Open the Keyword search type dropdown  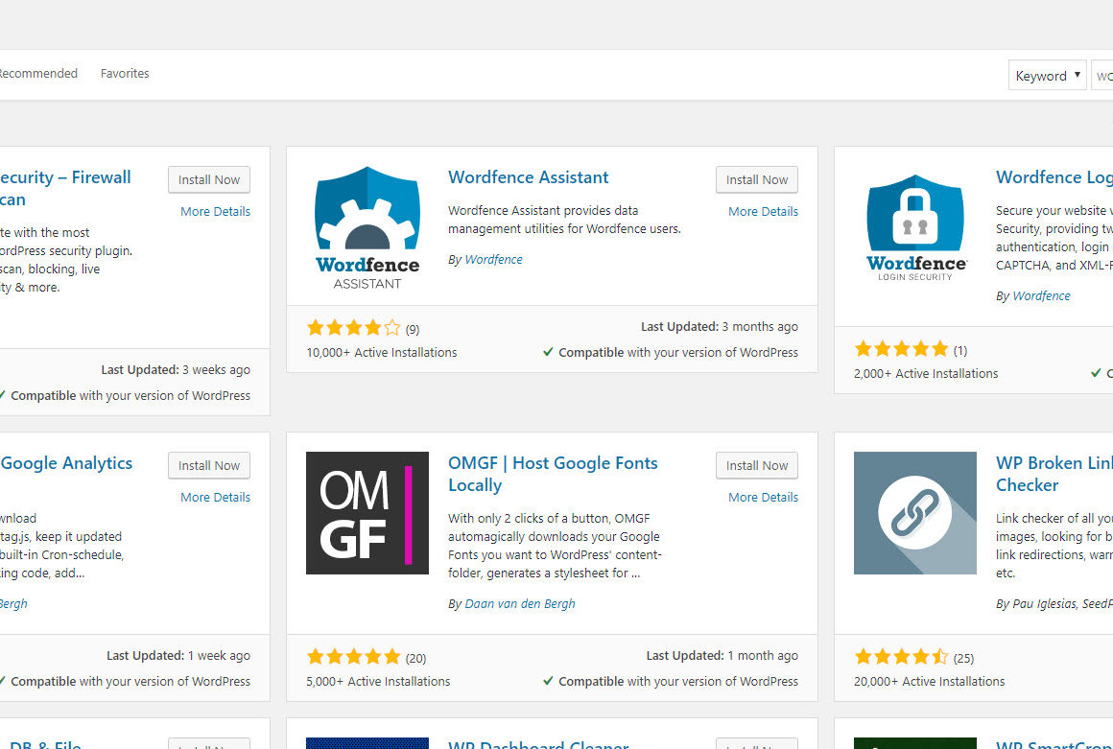(x=1047, y=76)
